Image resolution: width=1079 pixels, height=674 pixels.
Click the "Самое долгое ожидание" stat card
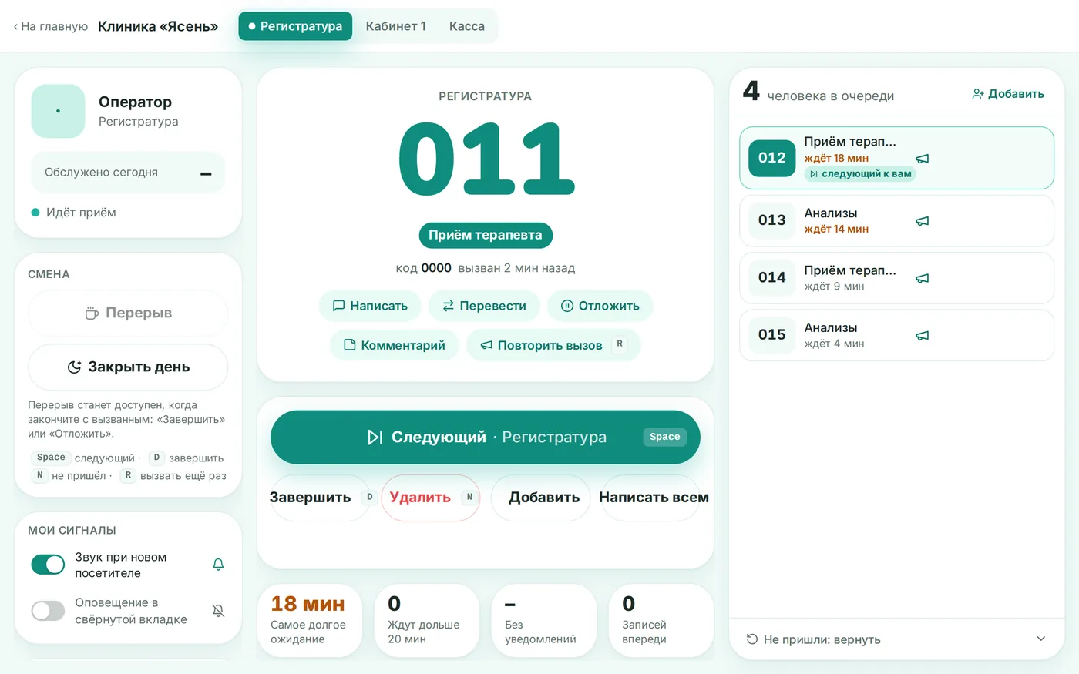(310, 621)
